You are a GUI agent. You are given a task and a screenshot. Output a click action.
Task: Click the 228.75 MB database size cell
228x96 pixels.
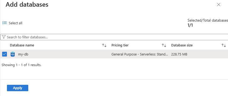tap(179, 54)
